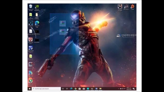The height and width of the screenshot is (92, 164).
Task: Open Microsoft Store from the taskbar
Action: pos(80,89)
